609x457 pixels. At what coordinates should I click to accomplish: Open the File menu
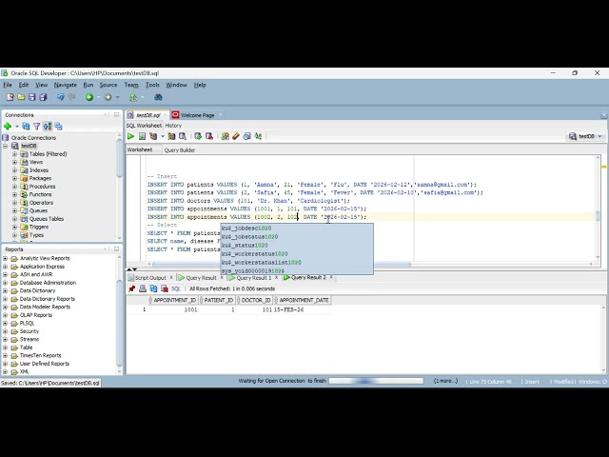8,85
